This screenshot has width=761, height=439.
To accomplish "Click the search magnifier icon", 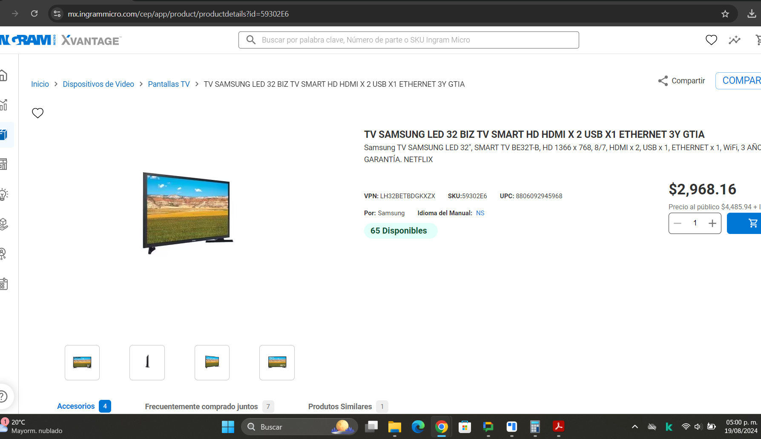I will pos(251,40).
